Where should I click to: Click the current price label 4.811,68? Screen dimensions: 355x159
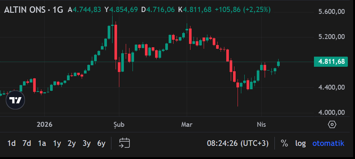[331, 61]
